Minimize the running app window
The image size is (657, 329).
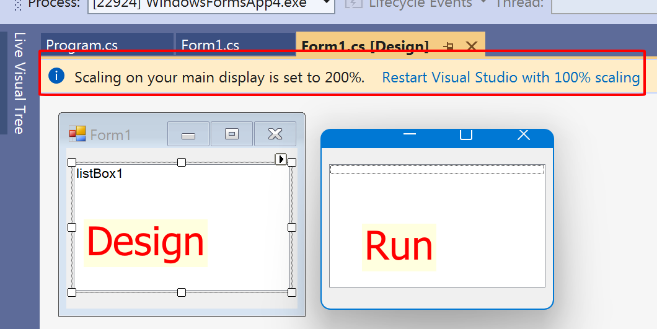[409, 134]
